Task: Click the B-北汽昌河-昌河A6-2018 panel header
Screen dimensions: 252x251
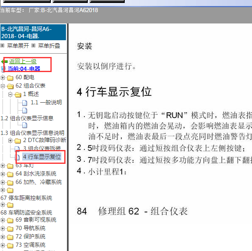Action: (x=33, y=32)
